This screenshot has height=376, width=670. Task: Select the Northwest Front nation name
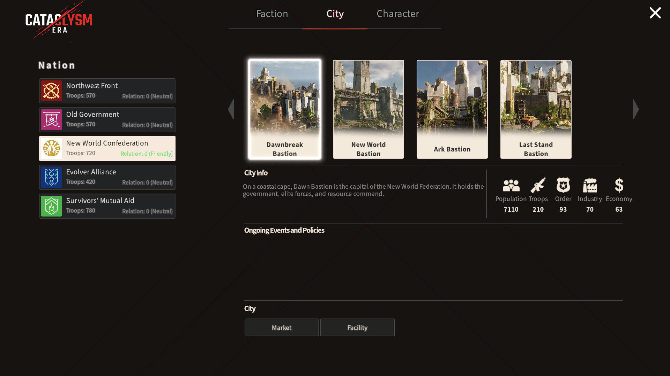92,86
